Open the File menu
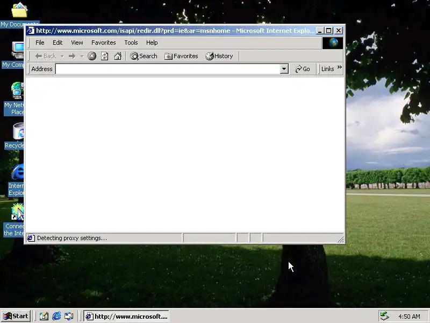Viewport: 430px width, 323px height. (40, 43)
